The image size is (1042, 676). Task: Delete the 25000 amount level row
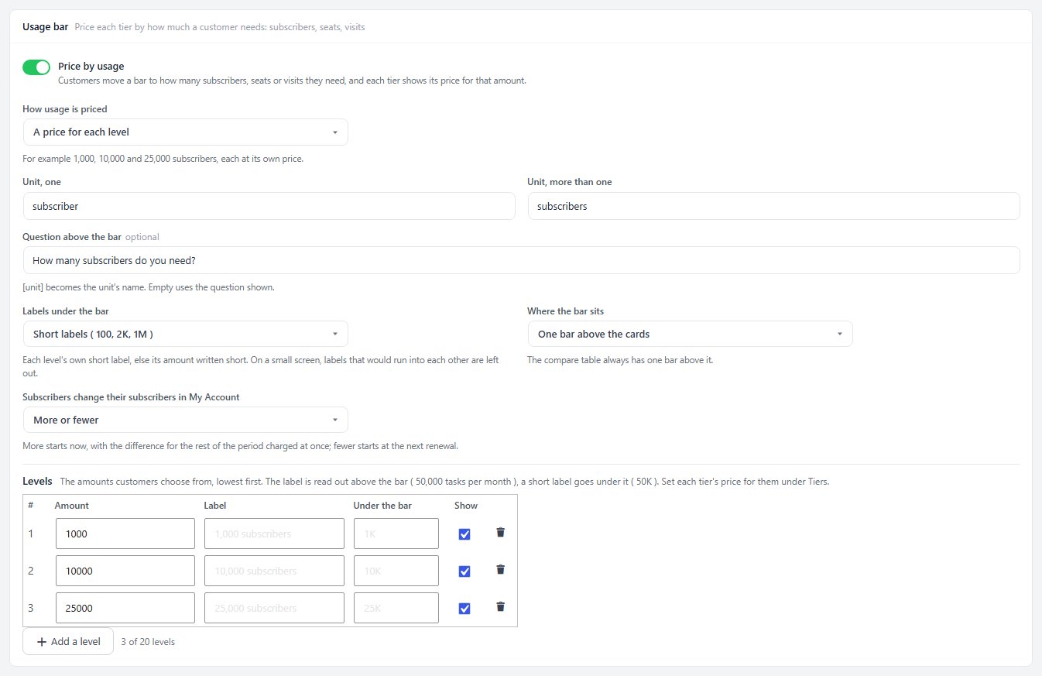(500, 606)
